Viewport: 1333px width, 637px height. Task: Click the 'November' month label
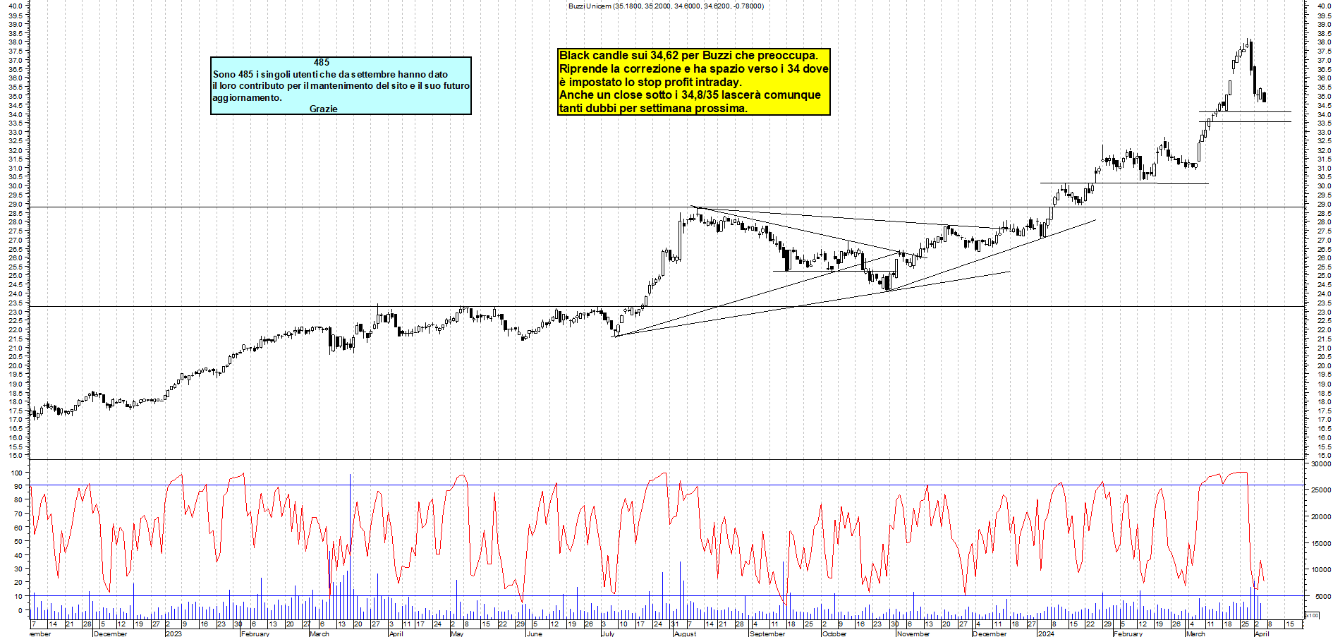(913, 633)
